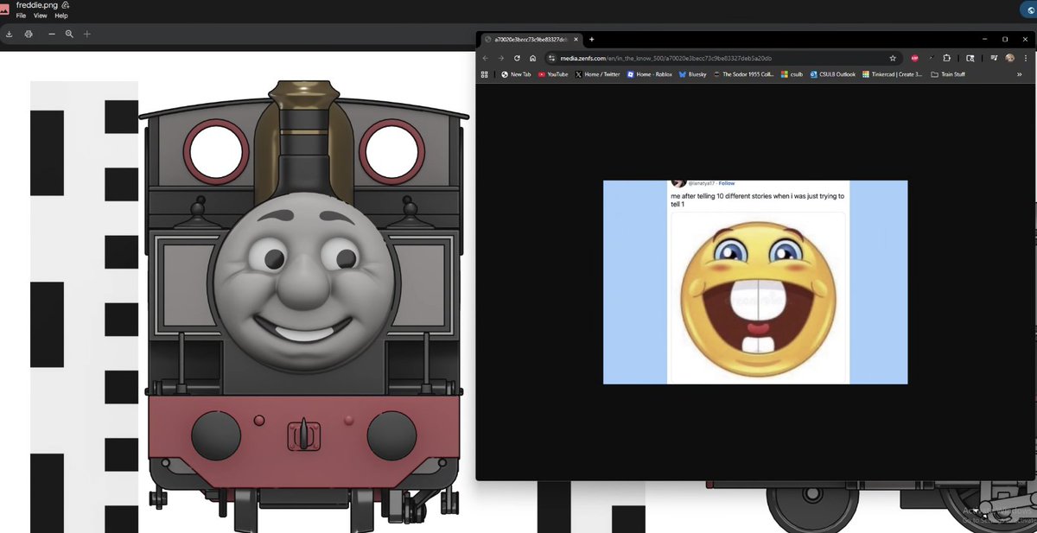Image resolution: width=1037 pixels, height=533 pixels.
Task: Open the Home / Twitter bookmark
Action: [598, 74]
